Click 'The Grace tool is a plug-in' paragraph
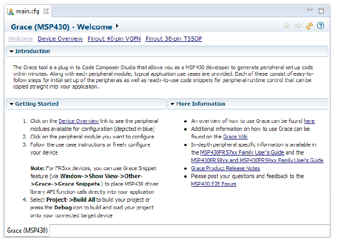 pos(163,77)
